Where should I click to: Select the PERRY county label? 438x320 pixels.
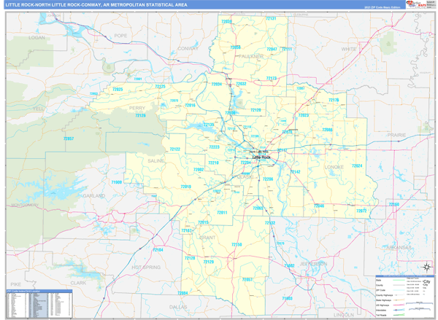coord(137,108)
